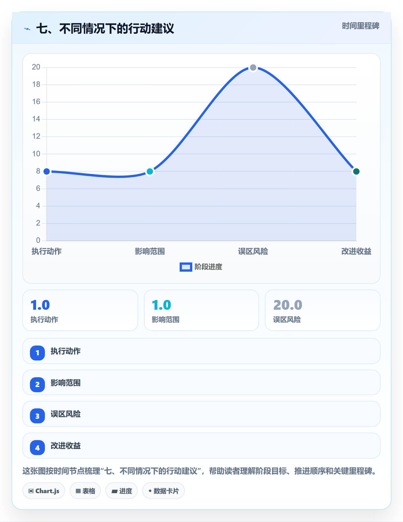Click the number 1 badge beside 执行动作
The height and width of the screenshot is (522, 403).
(x=37, y=353)
